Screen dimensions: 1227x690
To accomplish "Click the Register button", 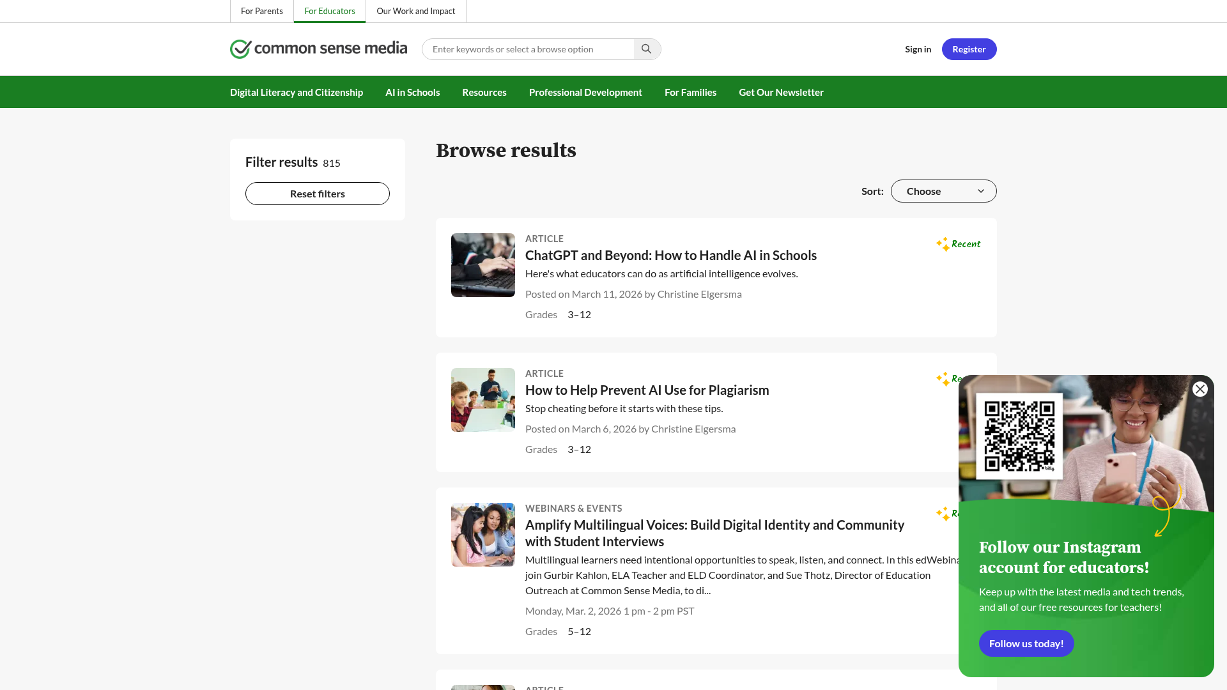I will pyautogui.click(x=969, y=49).
